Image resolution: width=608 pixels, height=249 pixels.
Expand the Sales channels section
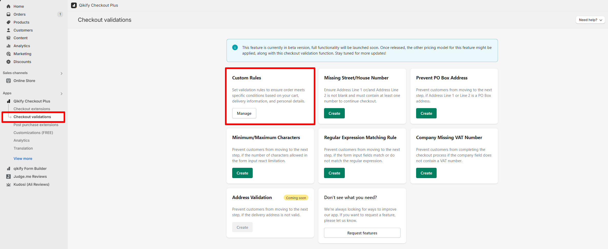coord(62,74)
